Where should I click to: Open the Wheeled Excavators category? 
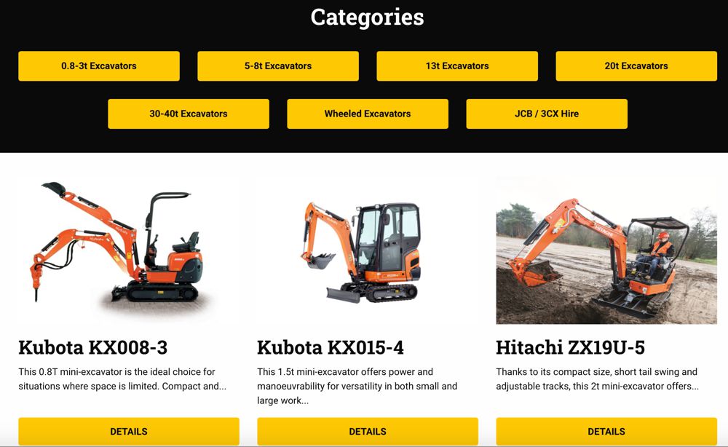368,114
